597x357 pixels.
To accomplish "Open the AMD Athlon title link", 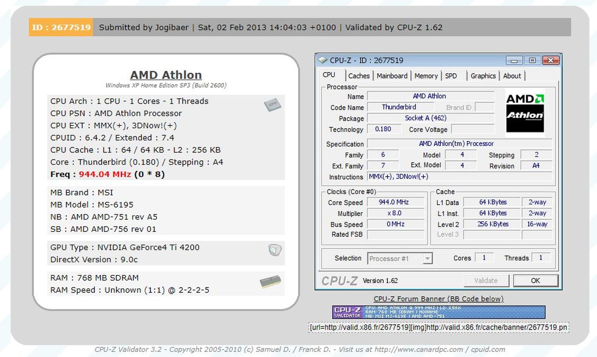I will 166,75.
